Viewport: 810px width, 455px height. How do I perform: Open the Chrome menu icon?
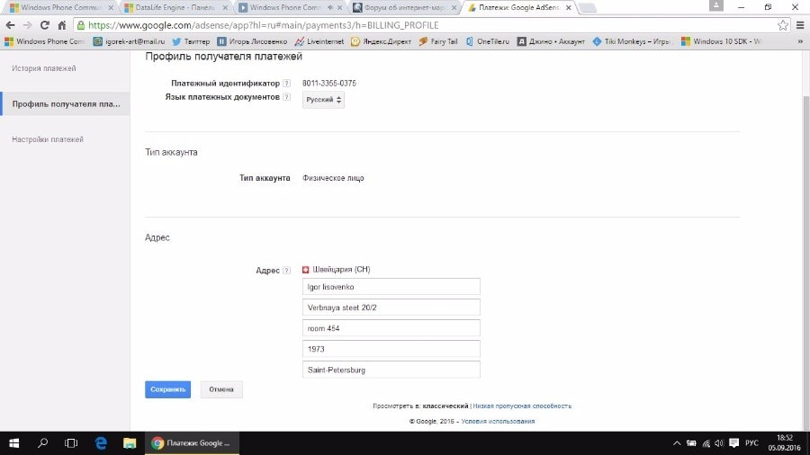(x=800, y=25)
